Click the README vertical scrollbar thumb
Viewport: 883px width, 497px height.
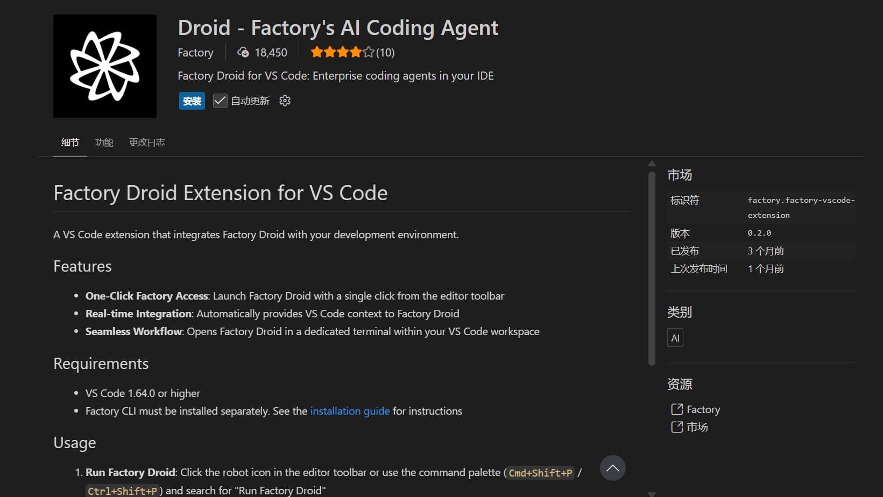click(x=652, y=268)
